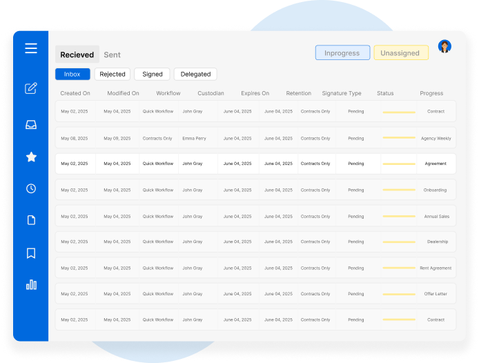Toggle the Inprogress status filter
The width and height of the screenshot is (479, 363).
click(x=342, y=53)
